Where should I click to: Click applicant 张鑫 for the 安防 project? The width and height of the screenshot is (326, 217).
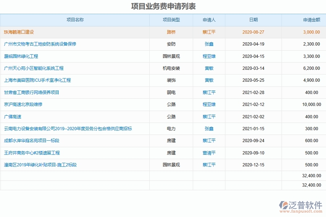pyautogui.click(x=208, y=44)
